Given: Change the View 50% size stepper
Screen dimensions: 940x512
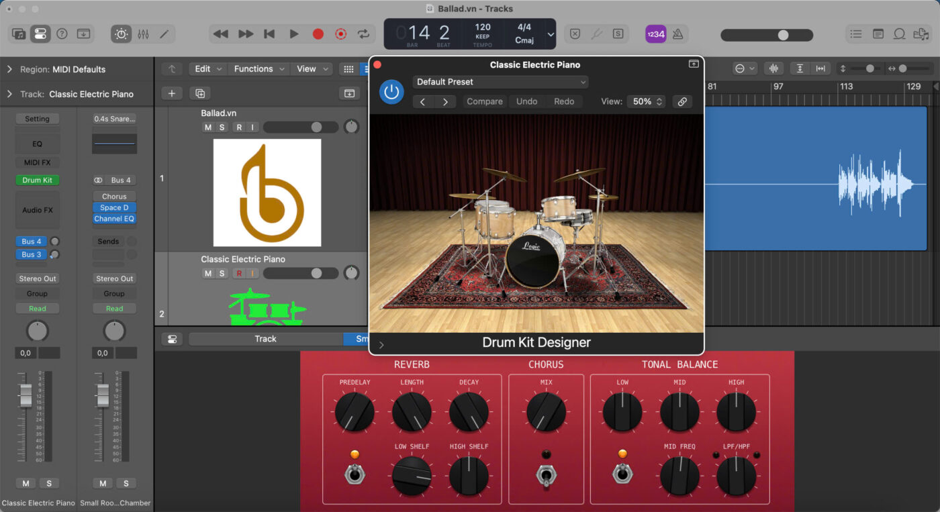Looking at the screenshot, I should pyautogui.click(x=646, y=101).
